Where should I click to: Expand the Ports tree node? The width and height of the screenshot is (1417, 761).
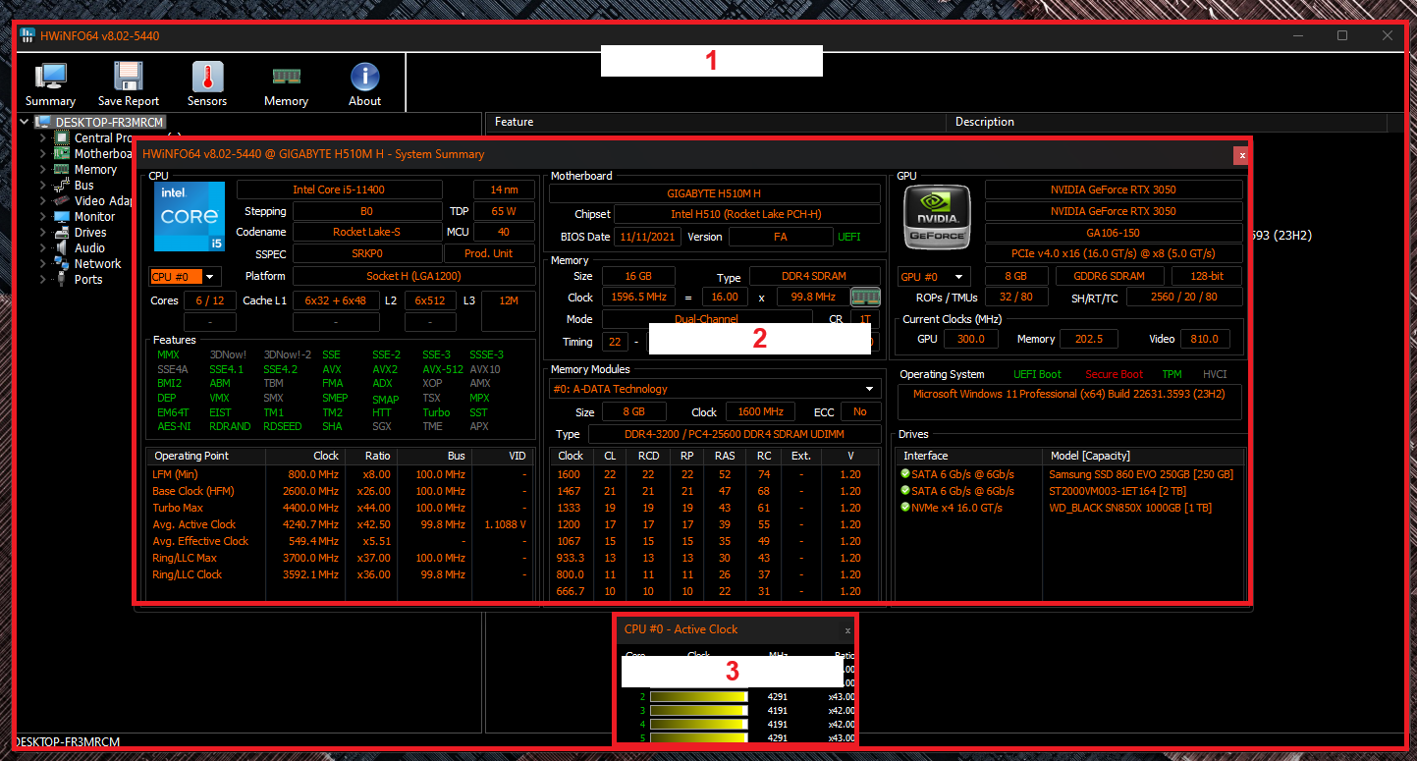[43, 279]
